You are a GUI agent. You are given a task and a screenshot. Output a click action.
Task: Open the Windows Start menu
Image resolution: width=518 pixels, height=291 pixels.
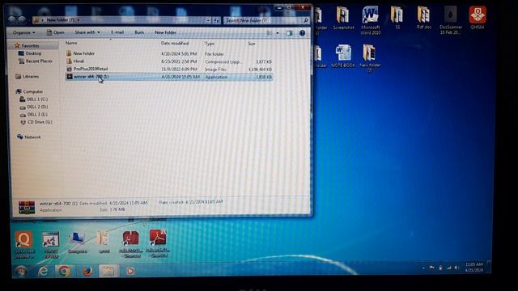[x=21, y=271]
